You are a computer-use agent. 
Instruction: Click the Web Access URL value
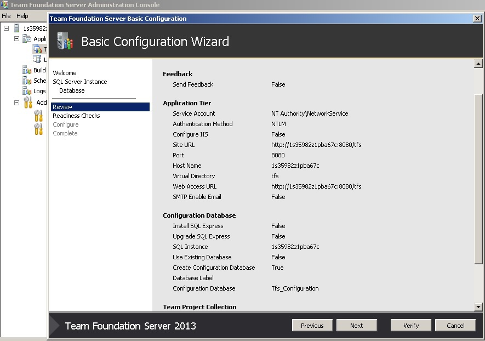point(316,186)
